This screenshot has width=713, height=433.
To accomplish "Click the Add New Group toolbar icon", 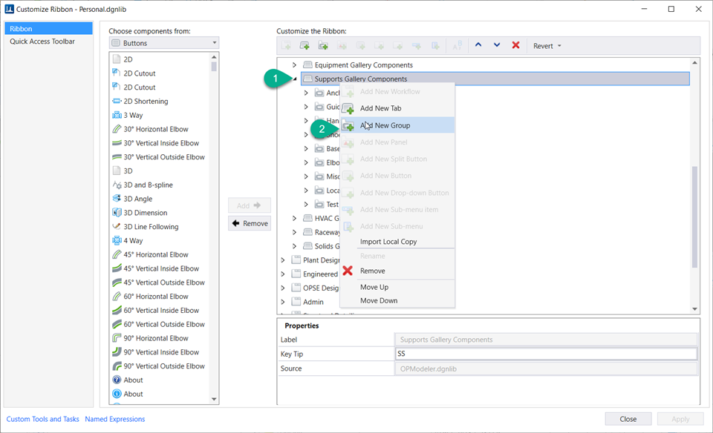I will pos(323,46).
